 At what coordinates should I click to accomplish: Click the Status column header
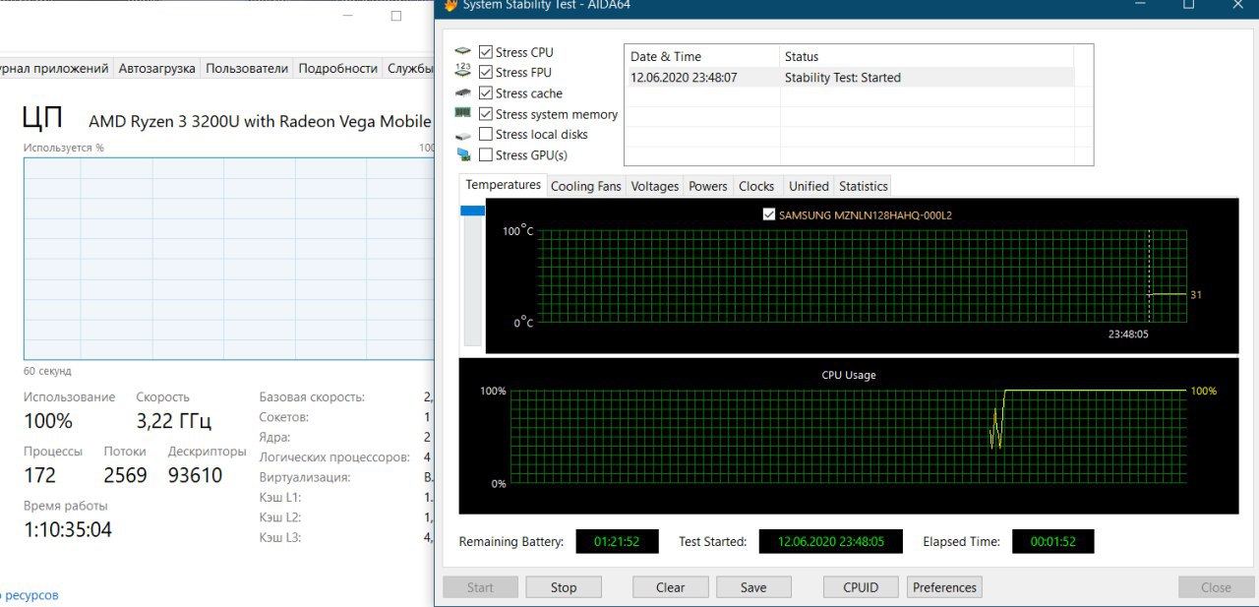pos(927,56)
